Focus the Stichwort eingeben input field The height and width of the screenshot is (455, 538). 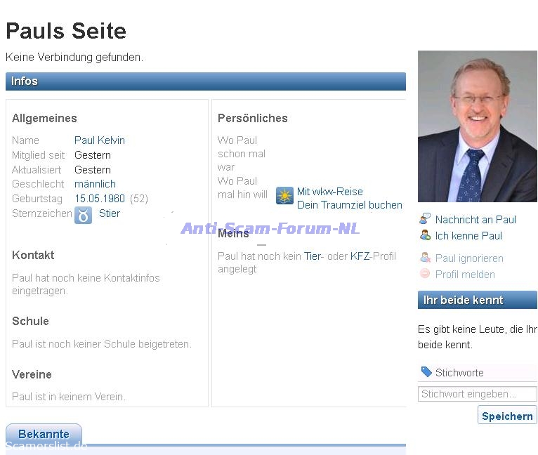coord(477,394)
